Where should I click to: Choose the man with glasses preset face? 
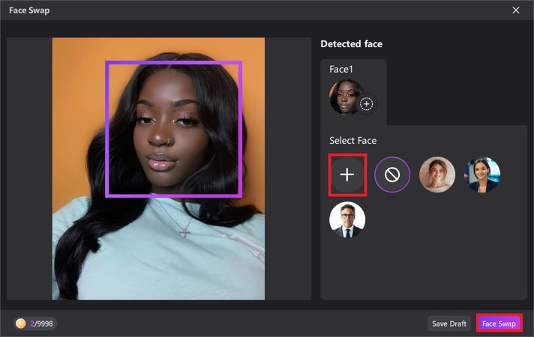[347, 219]
